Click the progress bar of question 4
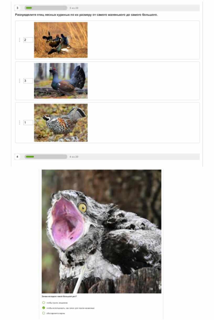214x320 pixels. [46, 157]
